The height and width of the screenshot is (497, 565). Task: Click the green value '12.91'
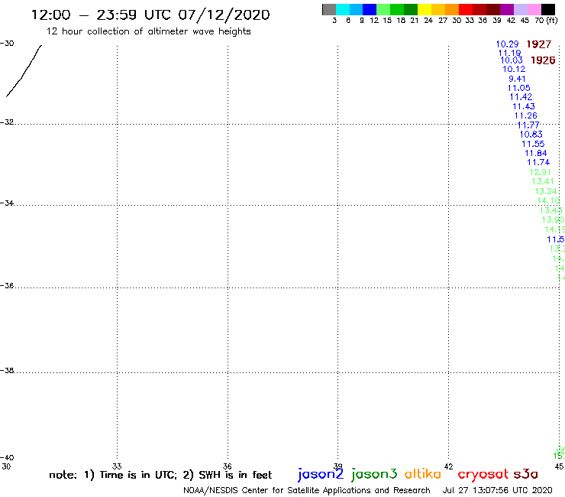tap(540, 172)
